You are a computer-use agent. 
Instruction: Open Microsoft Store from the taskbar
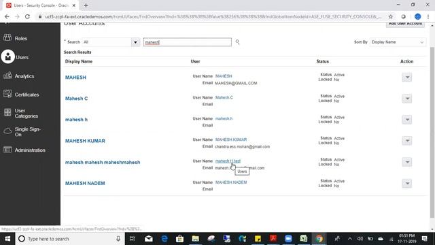click(x=179, y=239)
